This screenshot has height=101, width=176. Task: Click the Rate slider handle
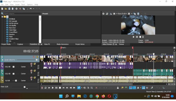point(25,87)
